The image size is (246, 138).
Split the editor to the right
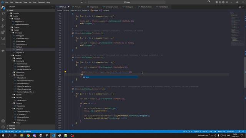[240, 7]
